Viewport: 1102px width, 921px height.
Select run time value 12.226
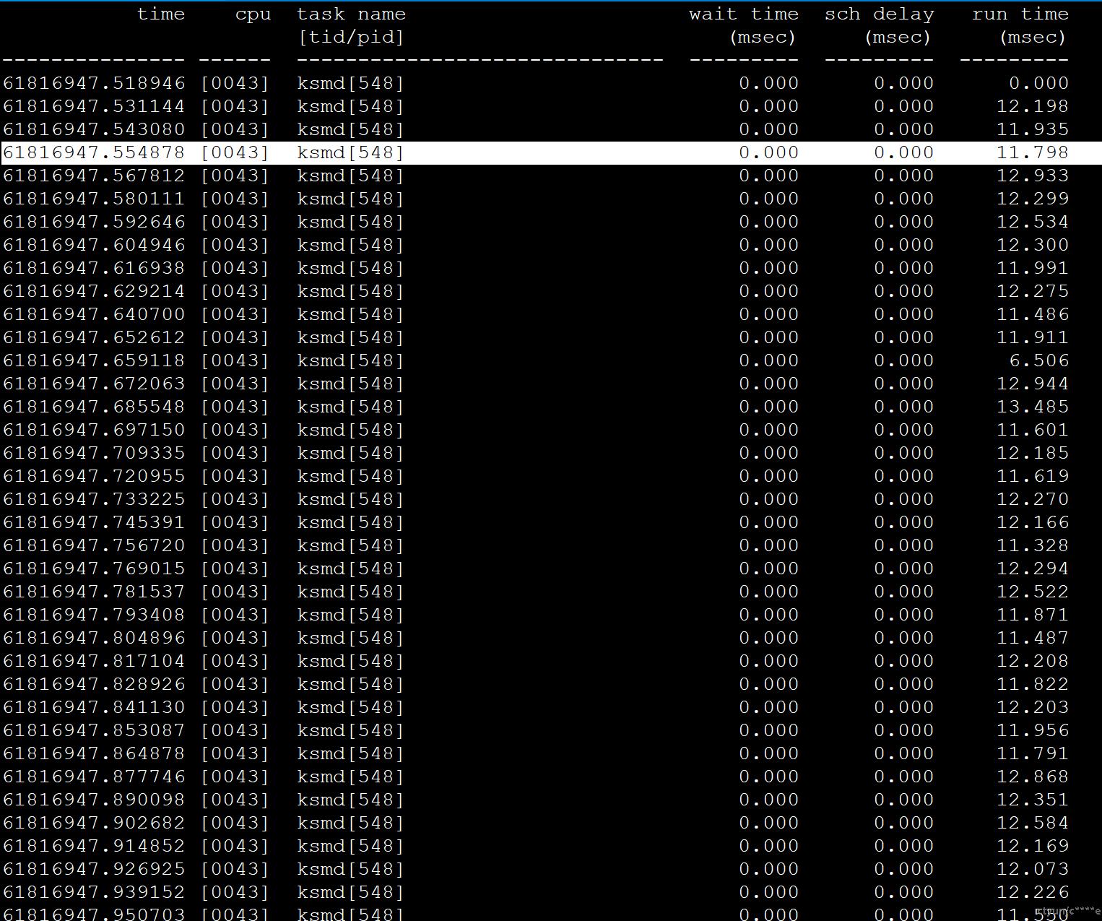click(1033, 892)
